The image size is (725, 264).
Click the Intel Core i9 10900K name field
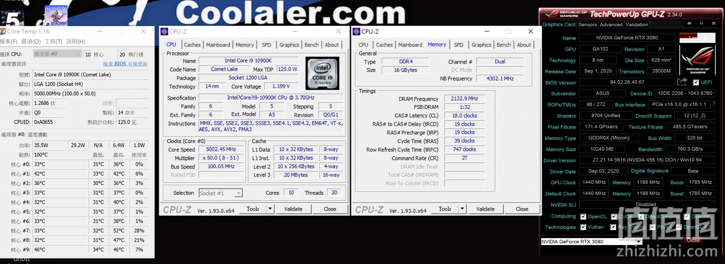(x=248, y=60)
